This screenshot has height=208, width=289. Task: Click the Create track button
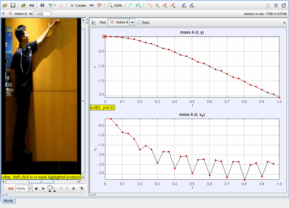78,5
